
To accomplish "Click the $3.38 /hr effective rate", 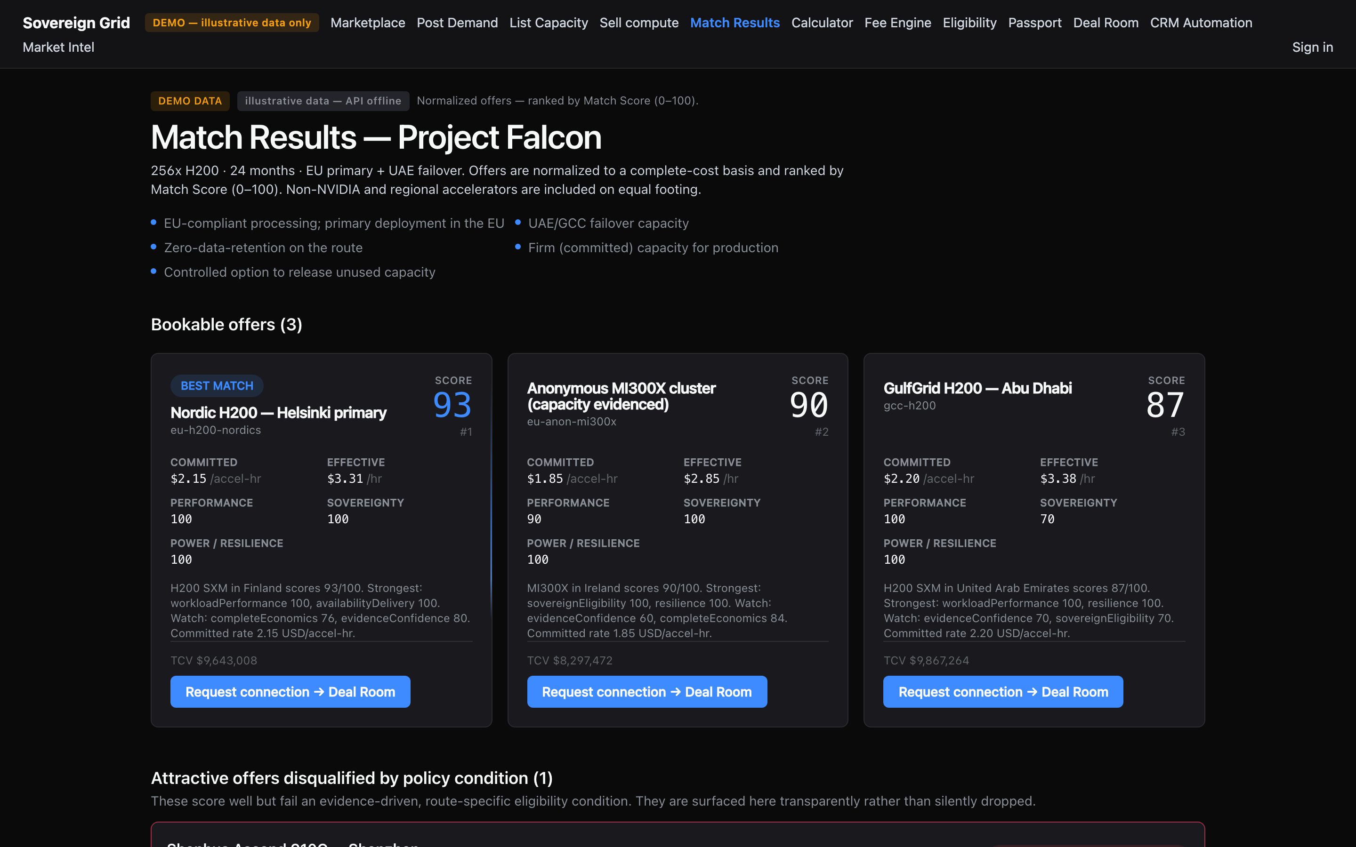I will pyautogui.click(x=1067, y=479).
